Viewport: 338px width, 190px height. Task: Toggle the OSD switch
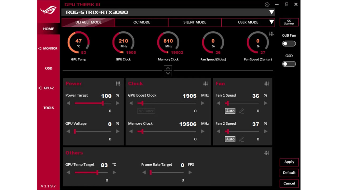289,64
